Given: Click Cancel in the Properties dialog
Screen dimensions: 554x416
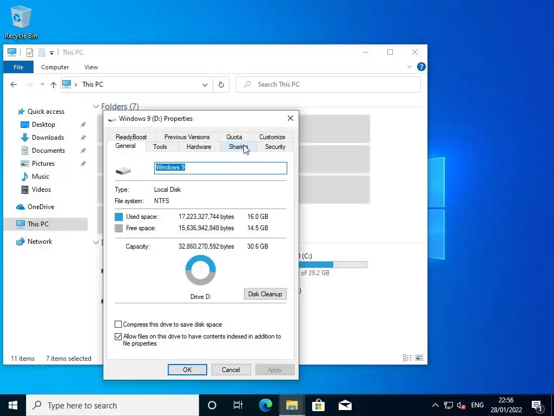Looking at the screenshot, I should (231, 369).
